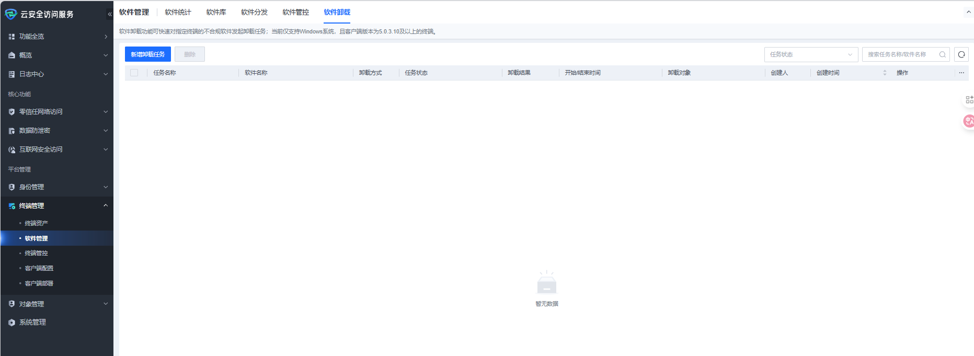Switch to the 软件分发 tab

point(254,12)
